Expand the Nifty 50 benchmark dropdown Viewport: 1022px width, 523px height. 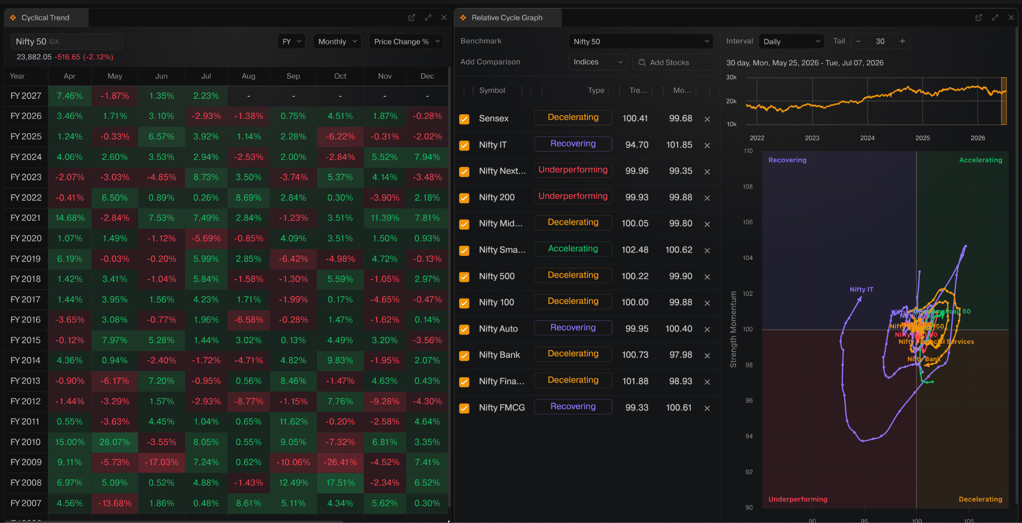click(641, 41)
